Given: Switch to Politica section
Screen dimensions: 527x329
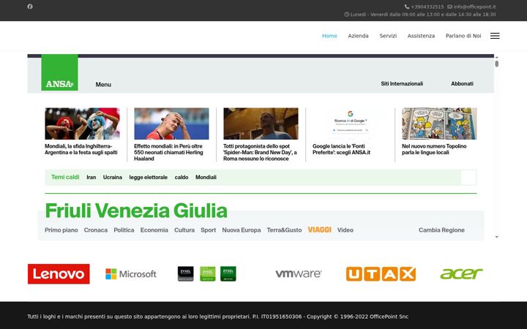Looking at the screenshot, I should pyautogui.click(x=124, y=230).
